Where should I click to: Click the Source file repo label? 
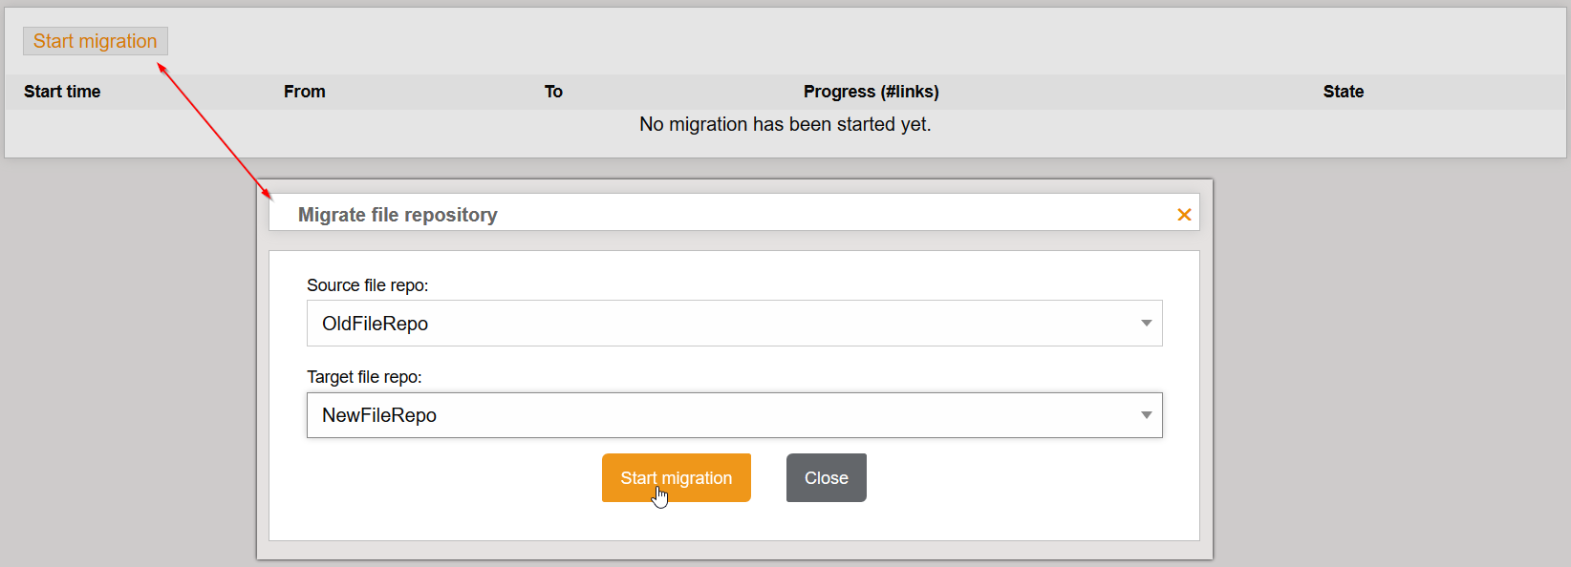tap(367, 284)
